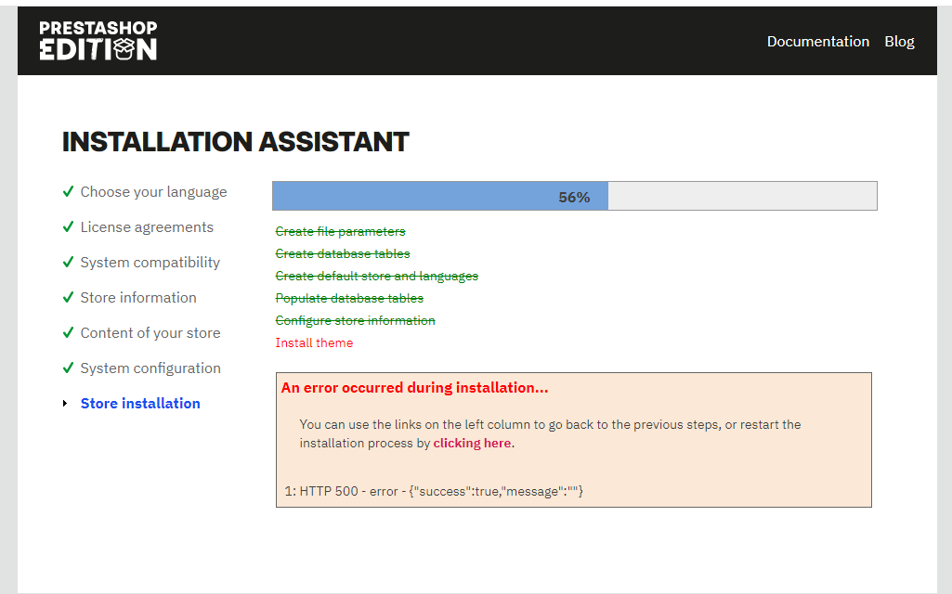This screenshot has height=594, width=952.
Task: Click the arrow marker before Store installation
Action: pos(65,404)
